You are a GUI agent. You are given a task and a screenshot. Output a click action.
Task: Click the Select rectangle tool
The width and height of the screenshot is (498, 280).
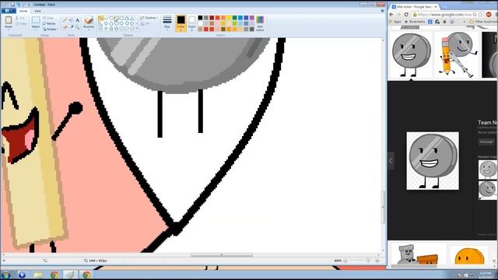36,20
